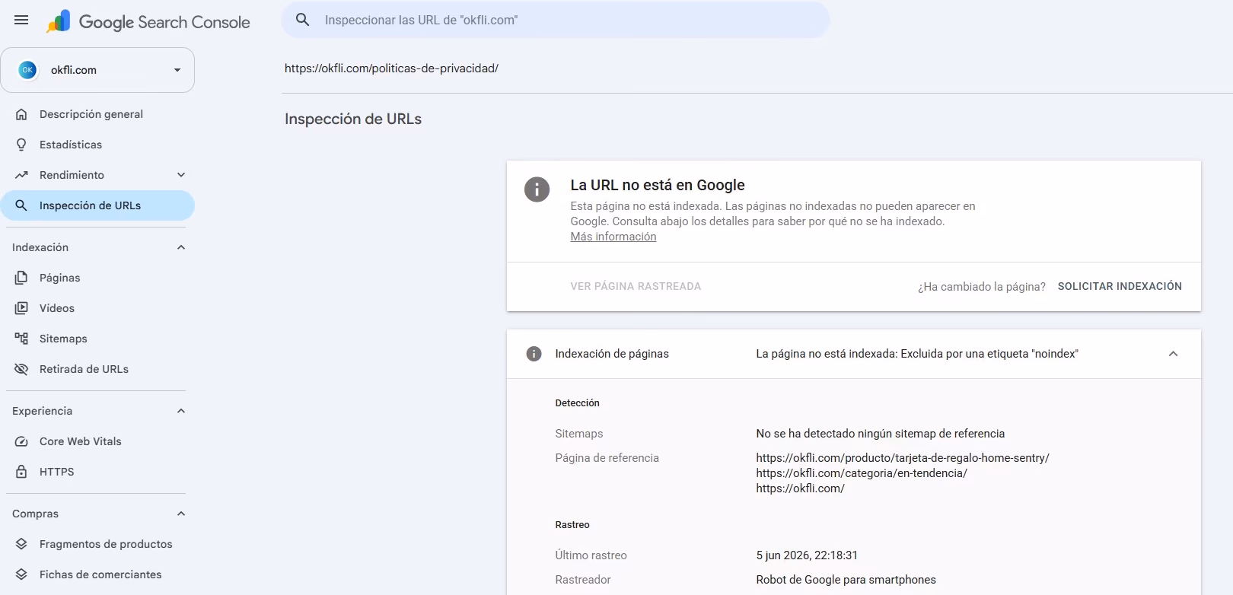Click the Estadísticas lightbulb icon
The height and width of the screenshot is (595, 1233).
coord(21,145)
